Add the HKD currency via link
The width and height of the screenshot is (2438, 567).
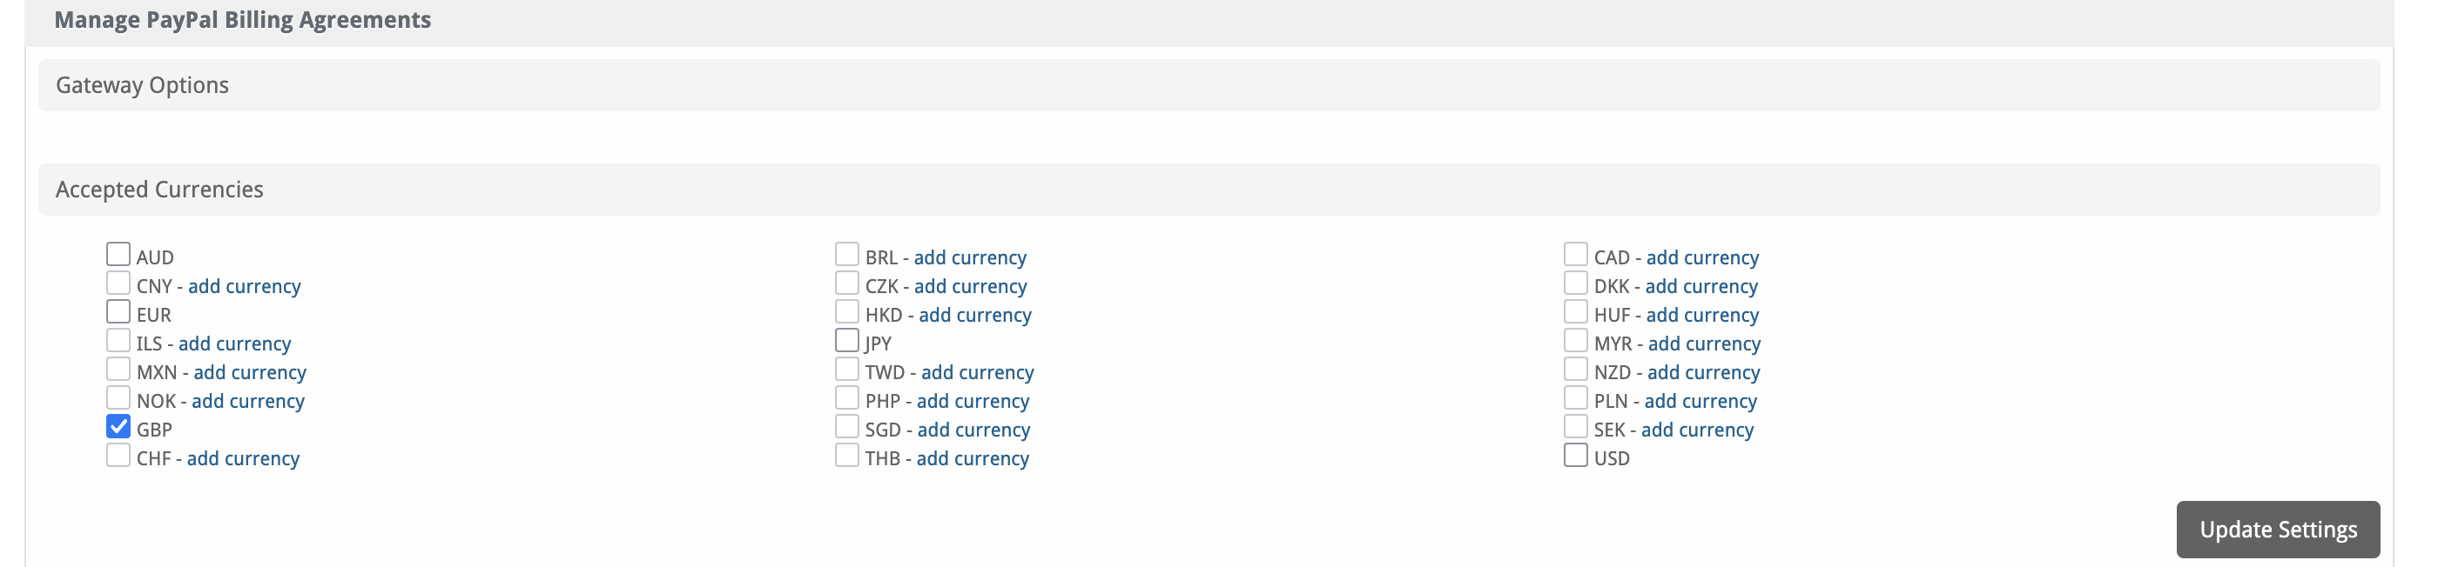pos(975,316)
